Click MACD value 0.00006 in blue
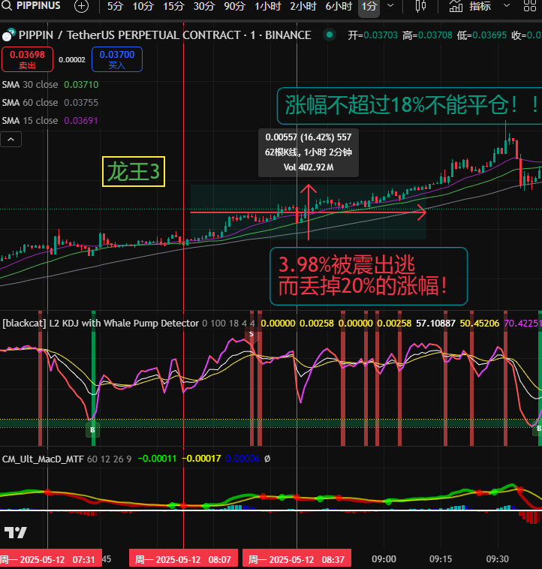Image resolution: width=542 pixels, height=569 pixels. click(242, 459)
